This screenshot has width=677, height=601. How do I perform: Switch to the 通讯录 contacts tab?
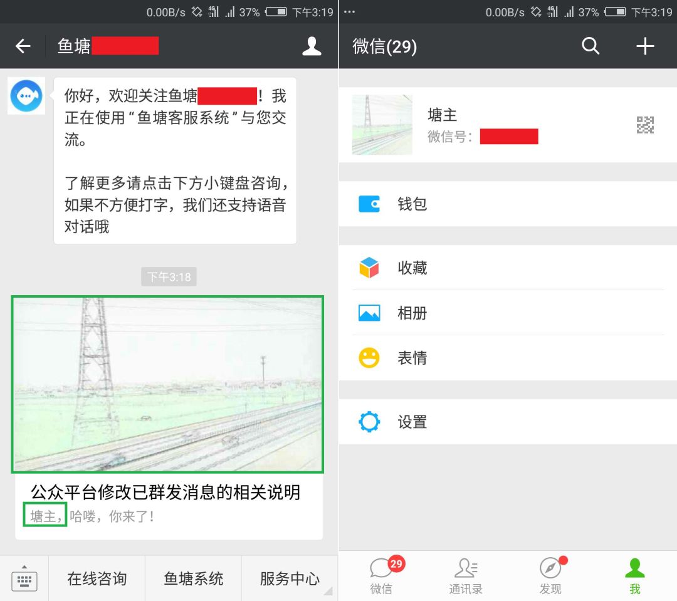point(465,577)
